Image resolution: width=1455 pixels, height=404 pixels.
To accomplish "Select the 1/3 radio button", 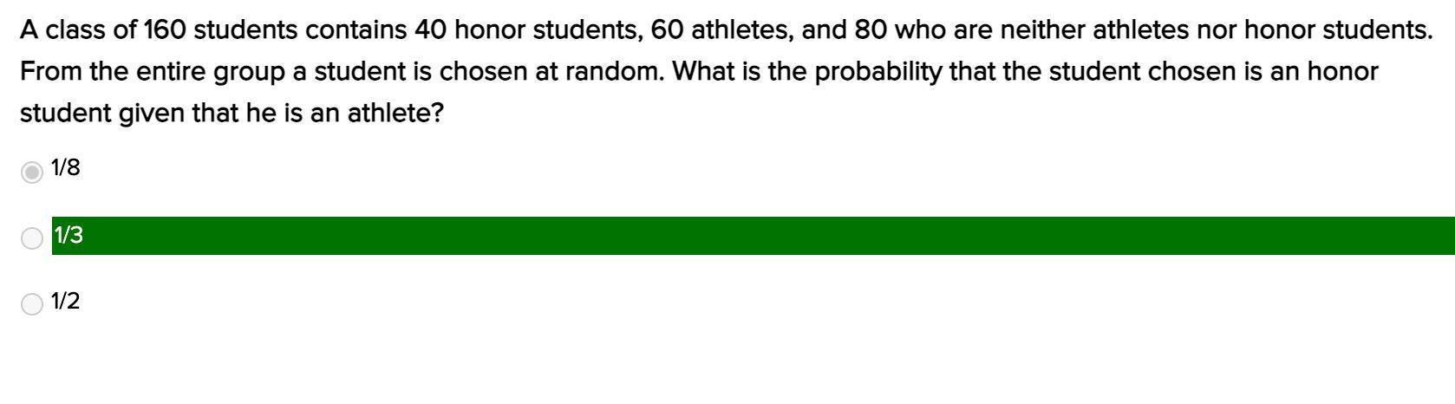I will 32,238.
